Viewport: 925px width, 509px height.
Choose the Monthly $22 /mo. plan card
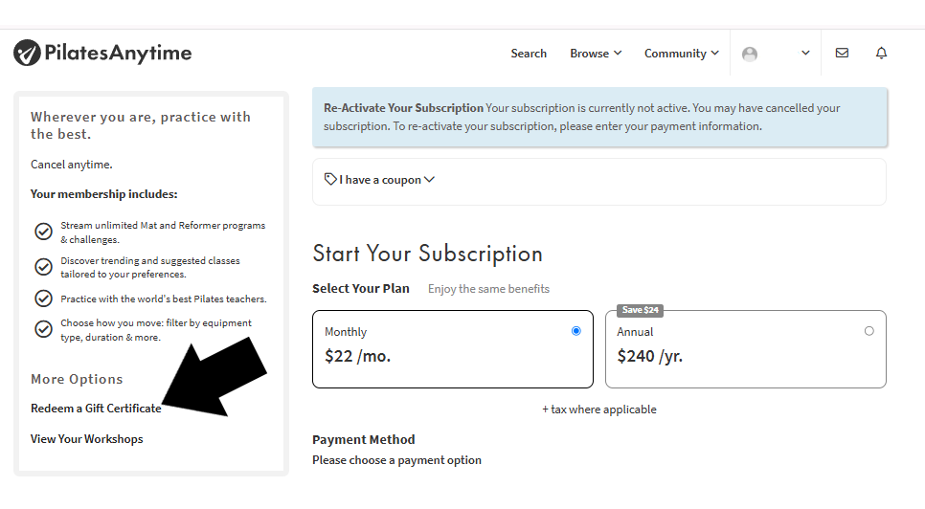[453, 349]
